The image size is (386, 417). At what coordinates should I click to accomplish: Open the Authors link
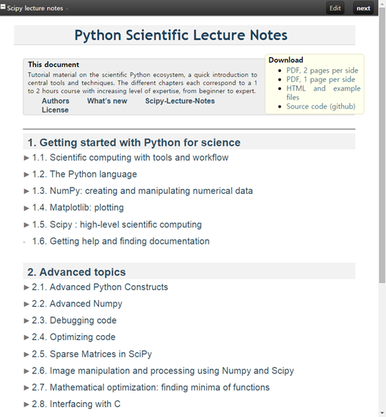click(56, 101)
